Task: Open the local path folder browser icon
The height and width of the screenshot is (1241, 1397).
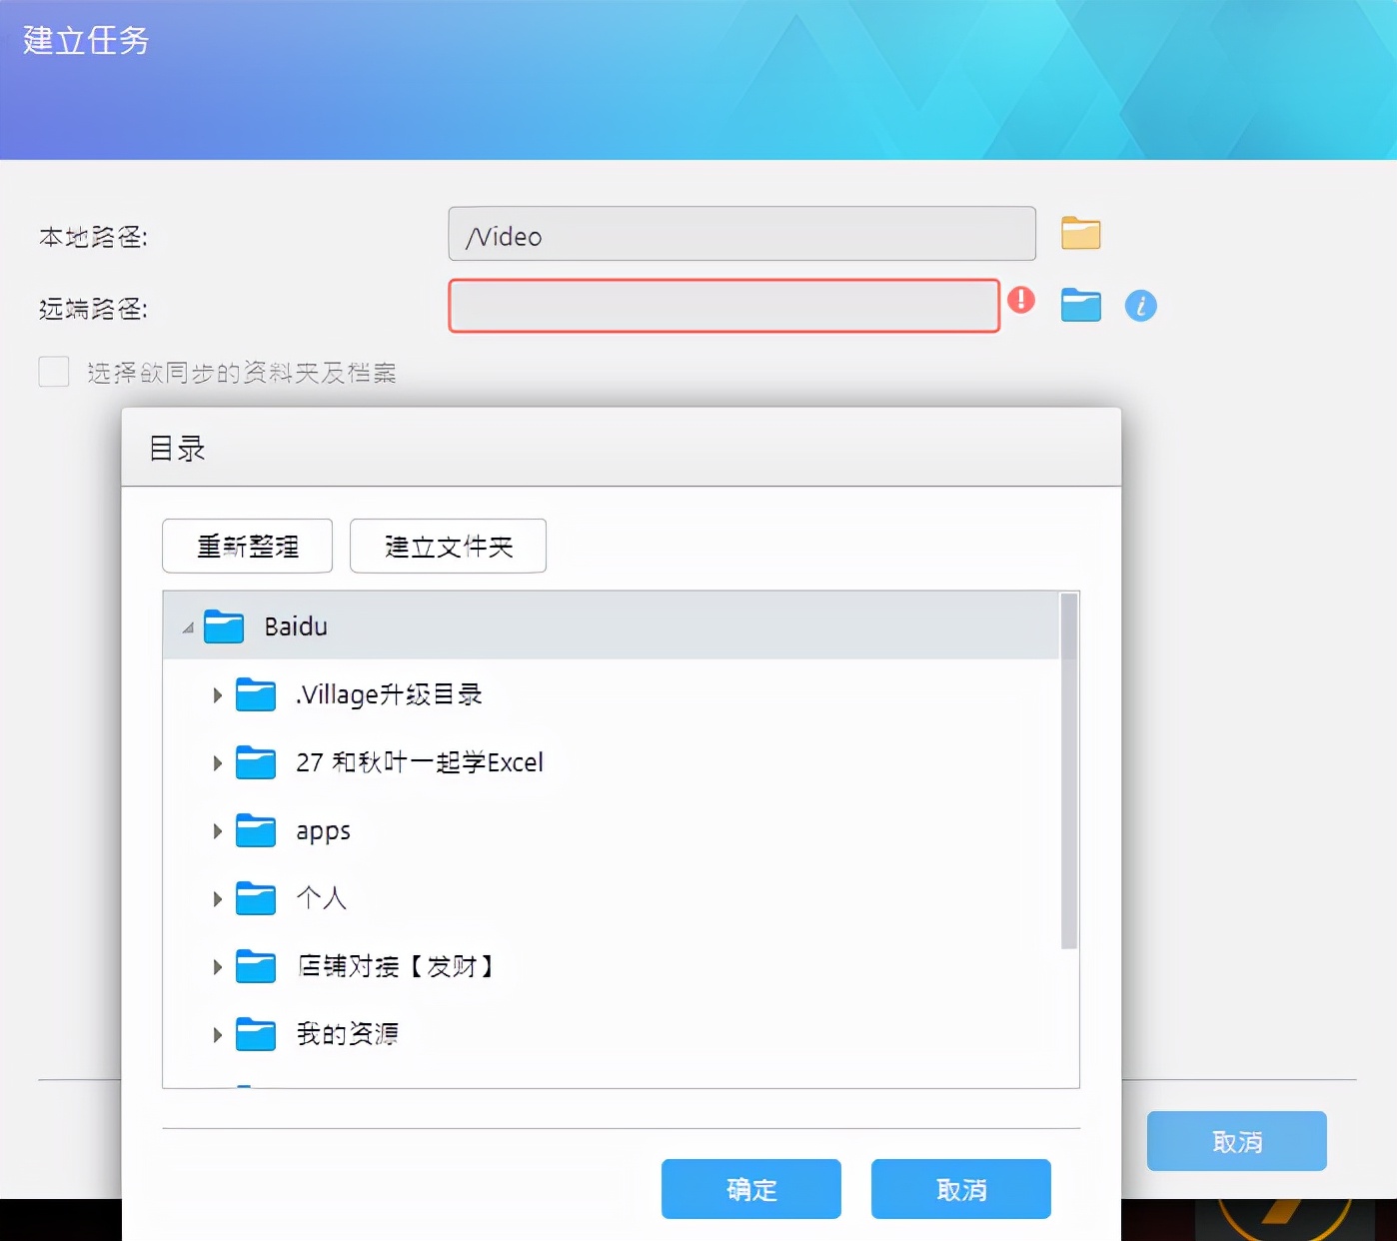Action: (x=1080, y=233)
